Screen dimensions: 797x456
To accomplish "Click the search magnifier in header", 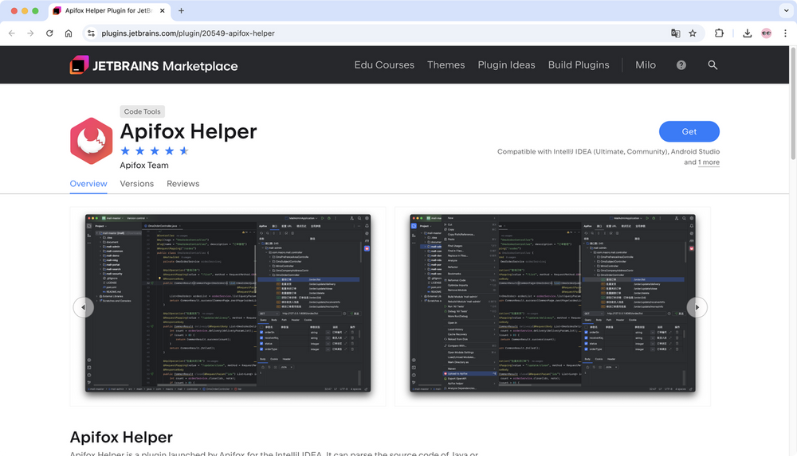I will (713, 65).
